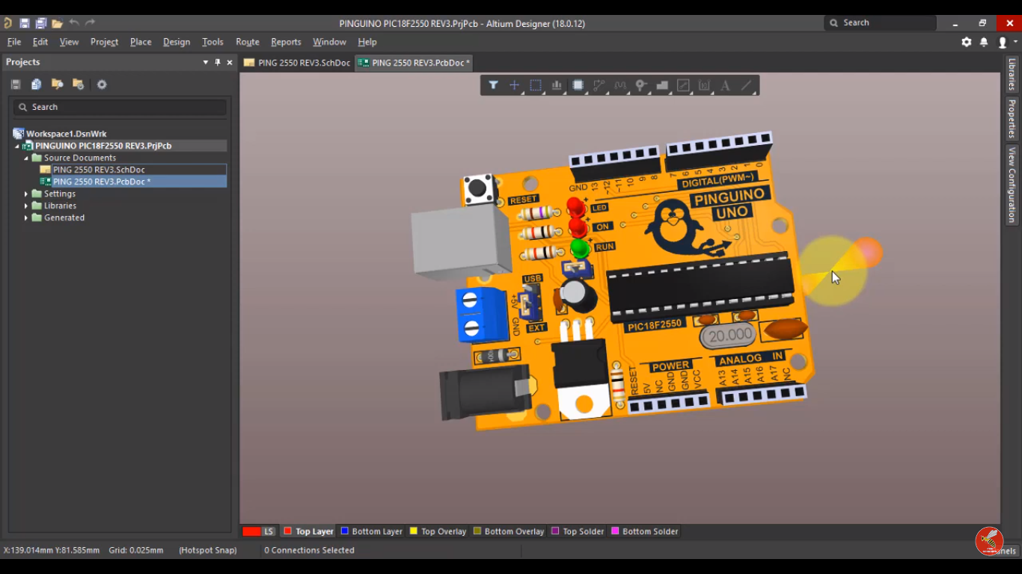The image size is (1022, 574).
Task: Save the active document from quick access bar
Action: coord(25,23)
